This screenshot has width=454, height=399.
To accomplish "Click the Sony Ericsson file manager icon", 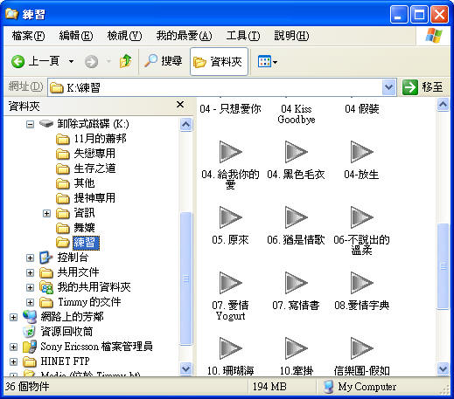I will tap(30, 347).
